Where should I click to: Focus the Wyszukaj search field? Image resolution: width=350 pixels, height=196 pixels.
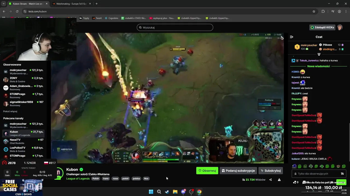click(x=175, y=27)
